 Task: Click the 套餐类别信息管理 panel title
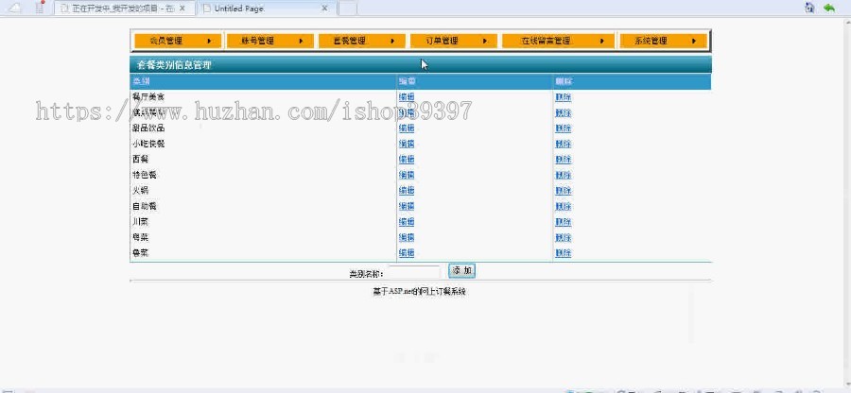click(174, 65)
